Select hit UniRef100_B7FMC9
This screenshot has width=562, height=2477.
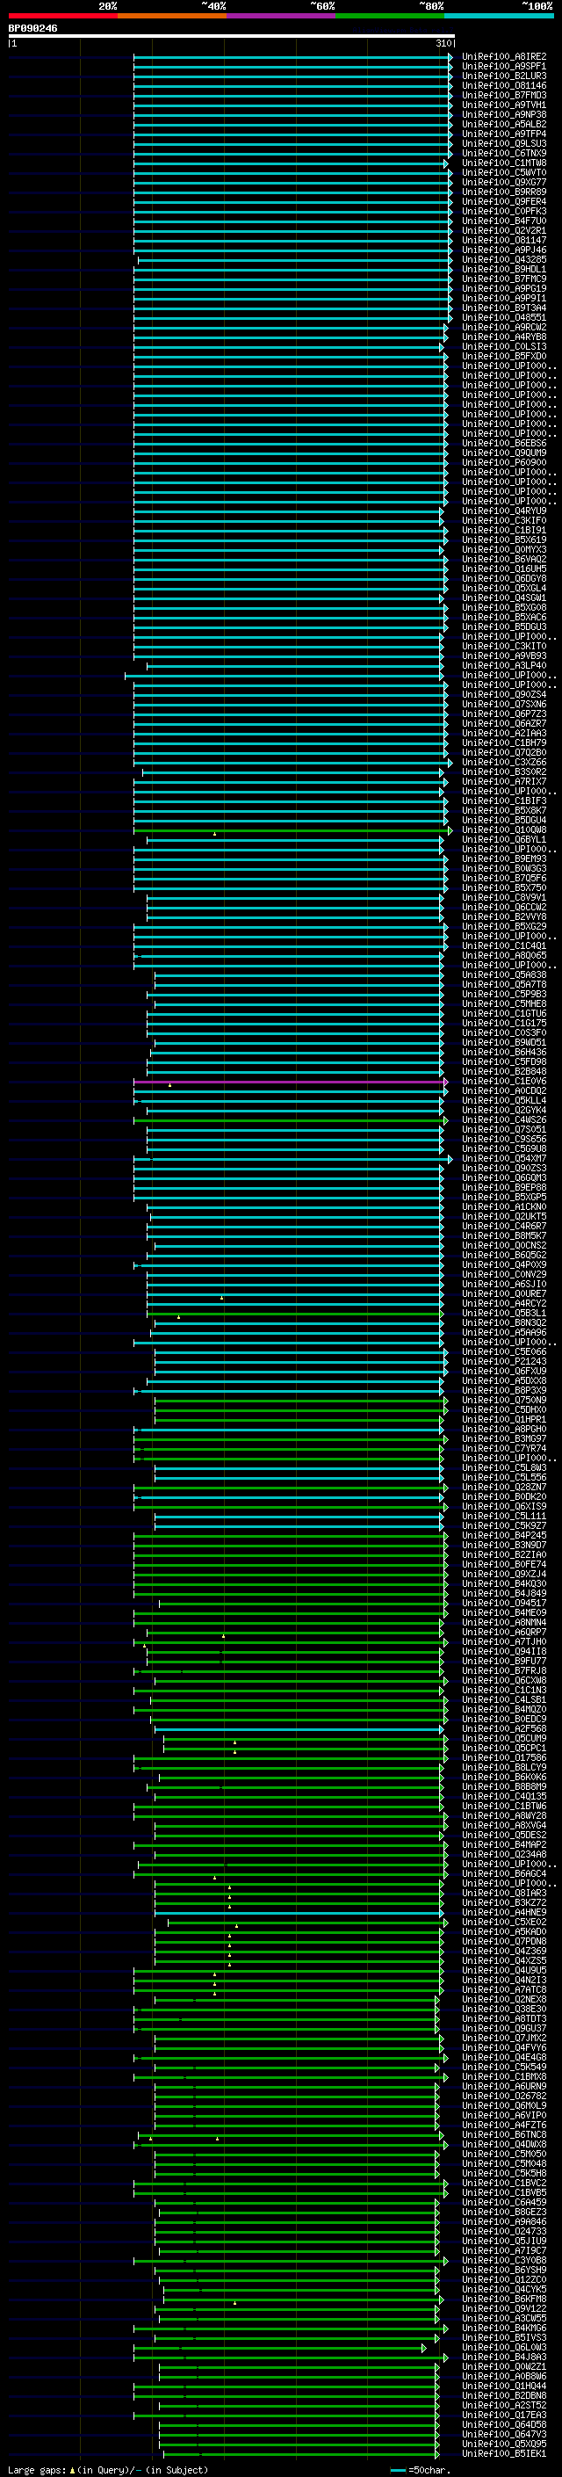click(504, 279)
